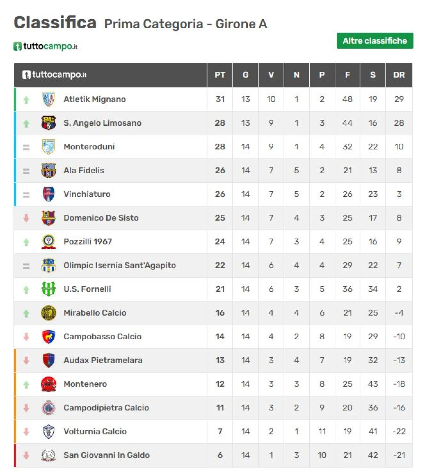Open the San Giovanni In Galdo link
Image resolution: width=425 pixels, height=474 pixels.
coord(106,455)
